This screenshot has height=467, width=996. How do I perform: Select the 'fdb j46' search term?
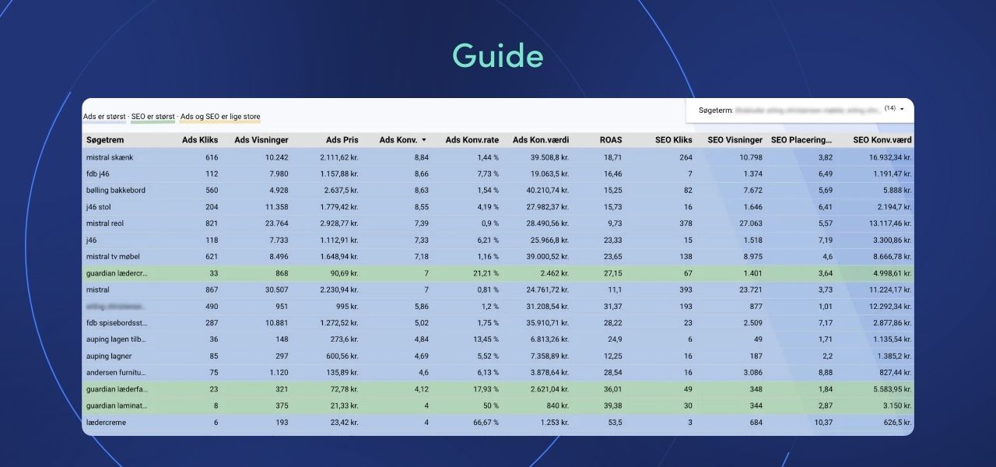coord(99,174)
